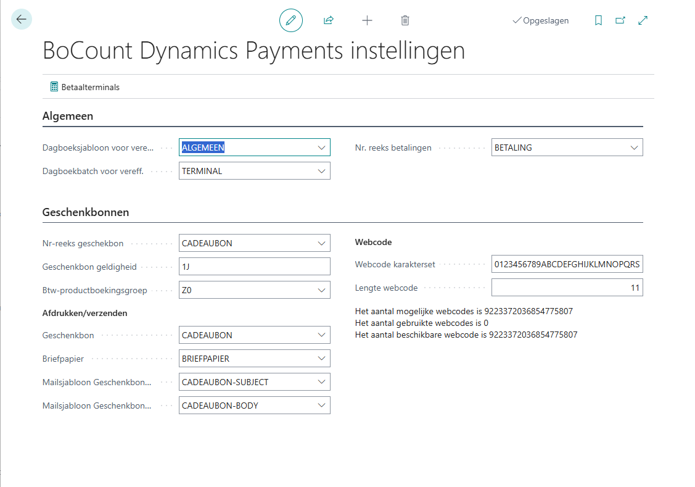Collapse the Algemeen section header

point(68,116)
